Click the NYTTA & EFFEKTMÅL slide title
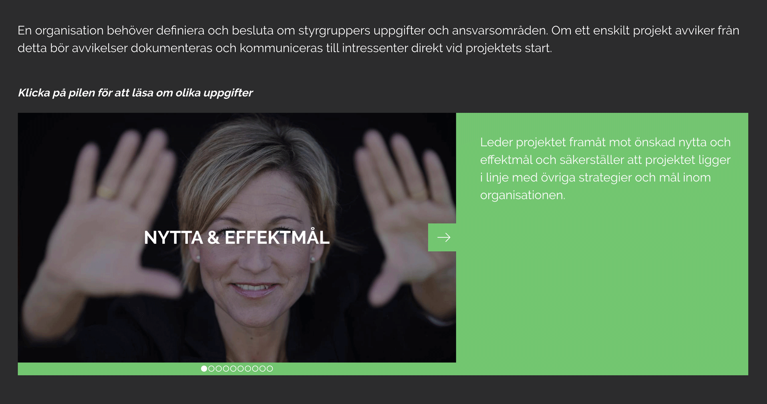This screenshot has width=767, height=404. [236, 238]
